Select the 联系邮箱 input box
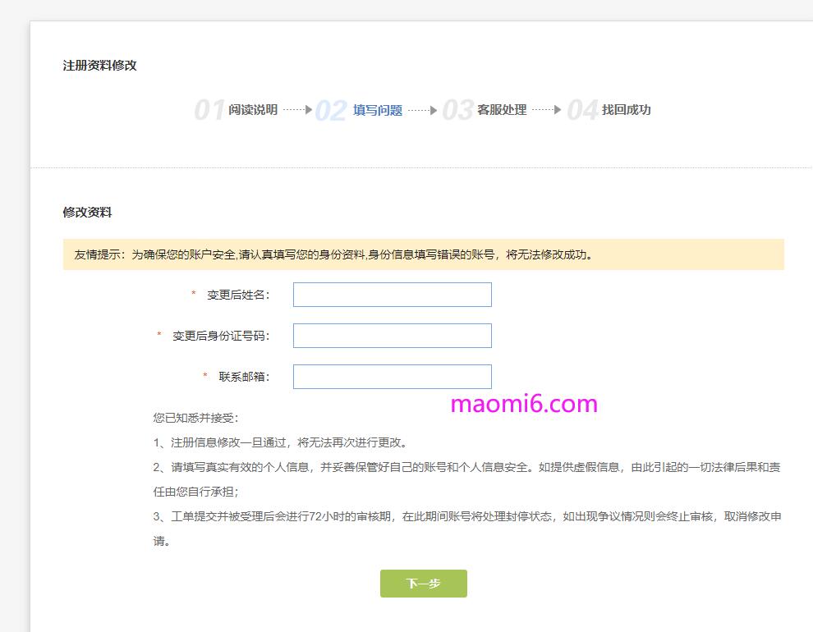The width and height of the screenshot is (813, 632). [392, 377]
